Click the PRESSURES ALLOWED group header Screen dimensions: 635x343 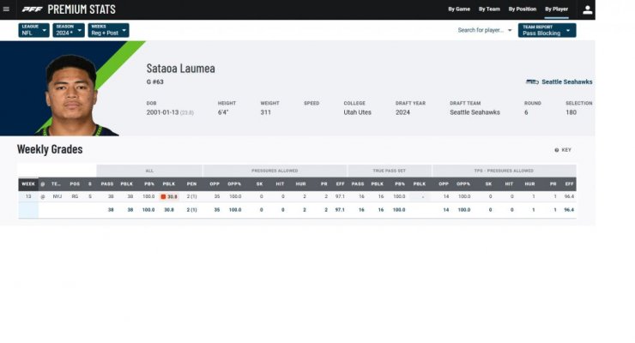(275, 171)
